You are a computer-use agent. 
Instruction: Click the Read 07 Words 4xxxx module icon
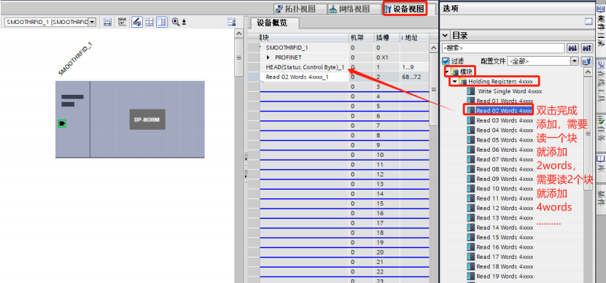pos(471,159)
